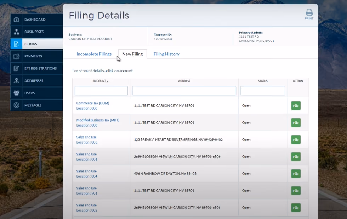This screenshot has width=347, height=219.
Task: Click File for Location 001 row
Action: (296, 157)
